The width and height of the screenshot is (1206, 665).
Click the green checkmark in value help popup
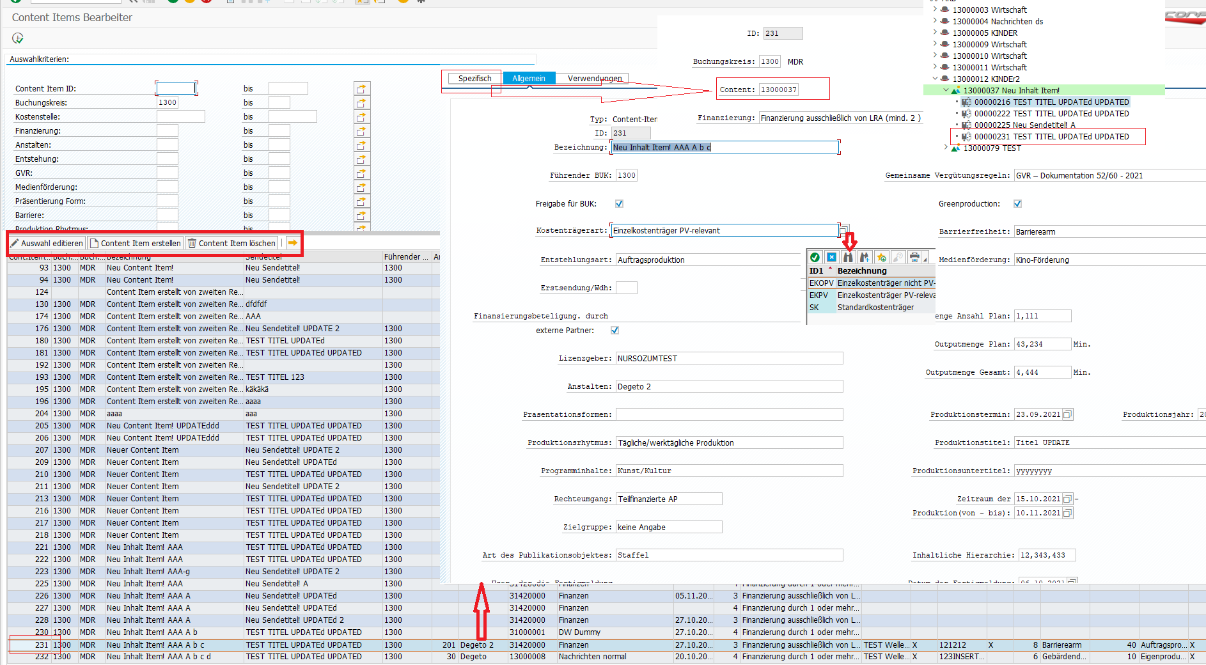[x=815, y=257]
